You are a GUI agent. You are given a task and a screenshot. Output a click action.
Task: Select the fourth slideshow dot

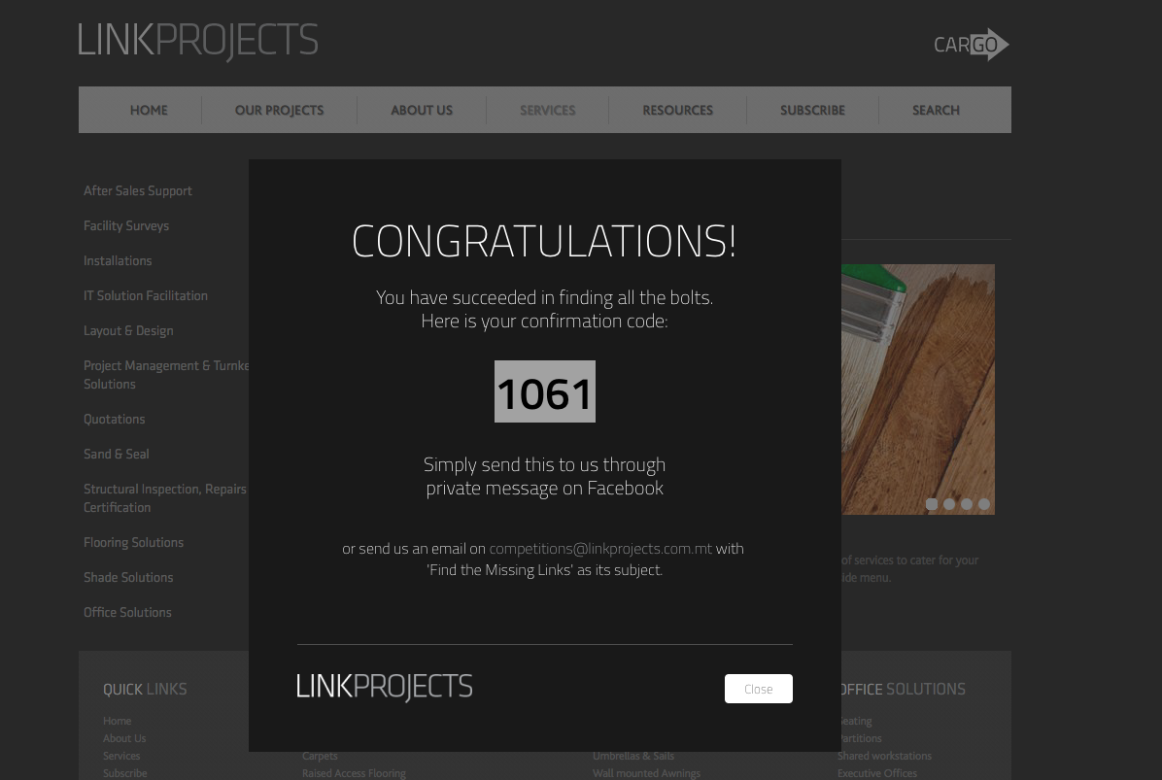(984, 504)
